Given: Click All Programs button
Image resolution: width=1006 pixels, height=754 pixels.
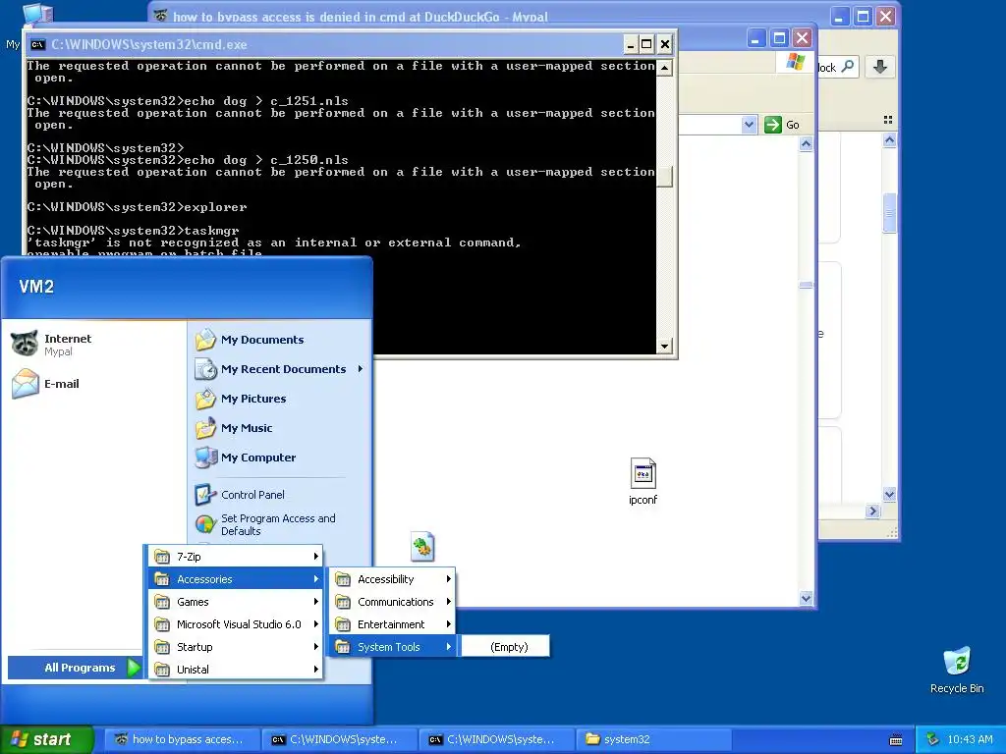Looking at the screenshot, I should tap(75, 668).
